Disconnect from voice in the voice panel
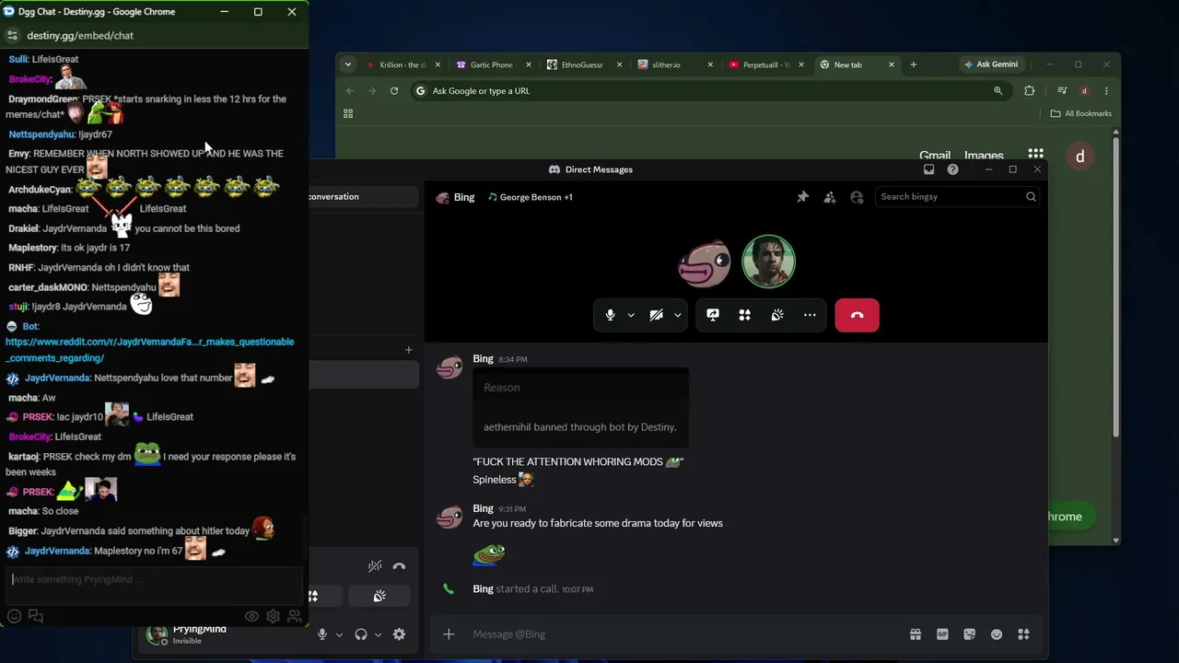This screenshot has width=1179, height=663. pyautogui.click(x=399, y=566)
